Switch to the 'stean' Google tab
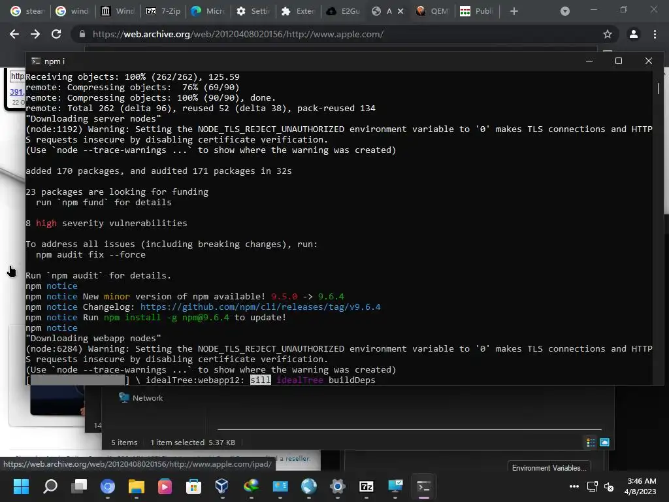Screen dimensions: 669x502 [x=27, y=12]
